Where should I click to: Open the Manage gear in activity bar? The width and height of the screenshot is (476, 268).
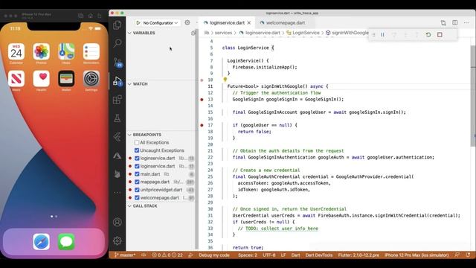118,240
